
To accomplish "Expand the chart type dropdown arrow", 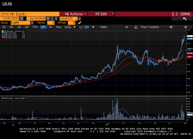I will coord(93,27).
